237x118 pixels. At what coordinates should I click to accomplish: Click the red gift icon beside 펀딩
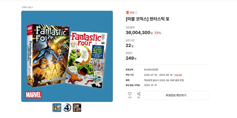tap(127, 13)
